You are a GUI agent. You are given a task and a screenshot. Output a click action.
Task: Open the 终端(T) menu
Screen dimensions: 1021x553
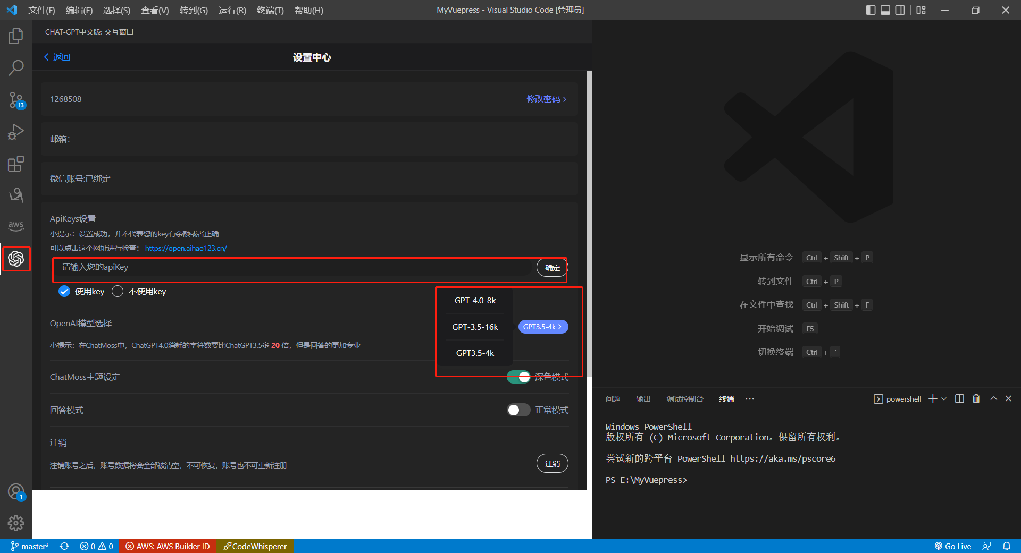270,10
